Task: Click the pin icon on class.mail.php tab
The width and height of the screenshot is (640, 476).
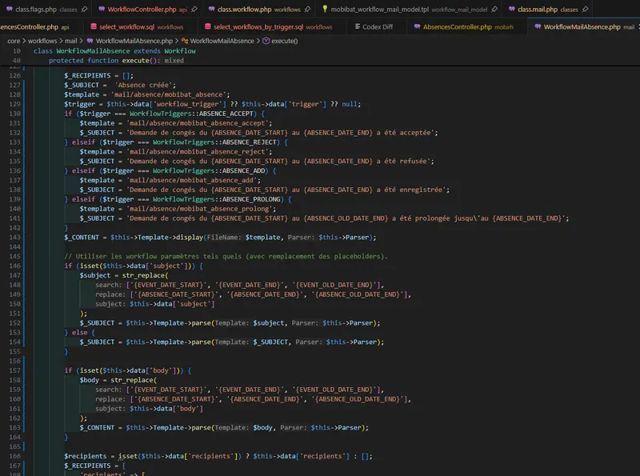Action: [x=586, y=9]
